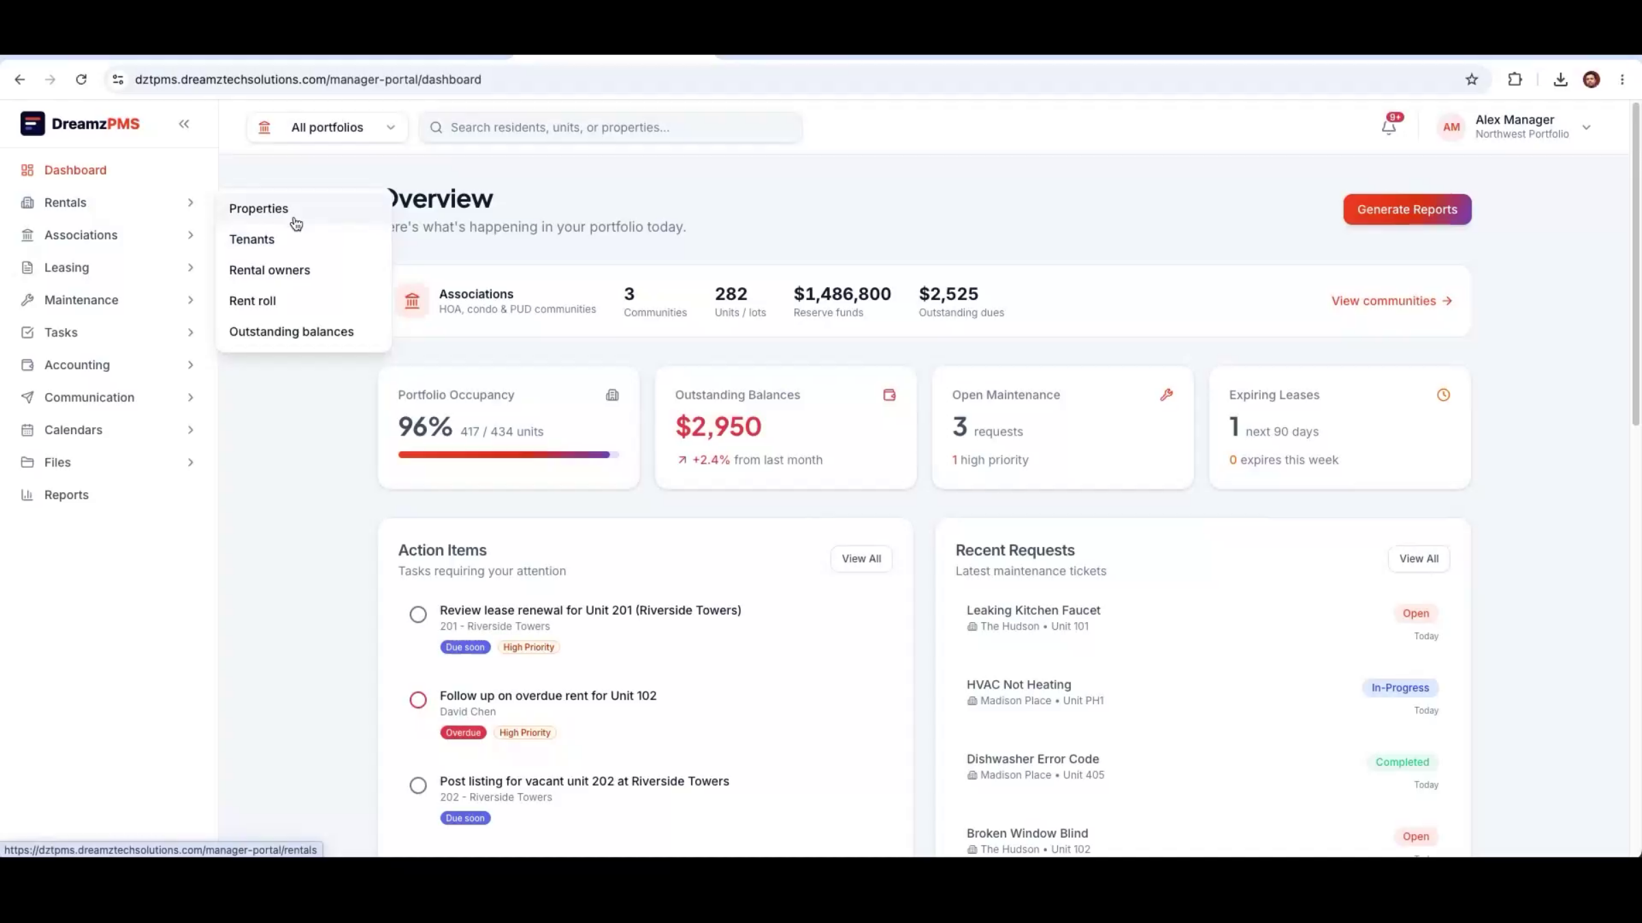The height and width of the screenshot is (923, 1642).
Task: Open notifications bell icon
Action: [x=1389, y=126]
